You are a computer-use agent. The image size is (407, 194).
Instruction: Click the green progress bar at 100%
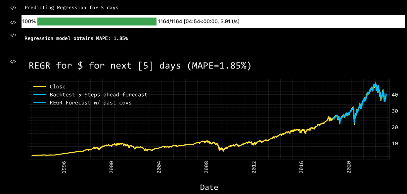pos(97,22)
